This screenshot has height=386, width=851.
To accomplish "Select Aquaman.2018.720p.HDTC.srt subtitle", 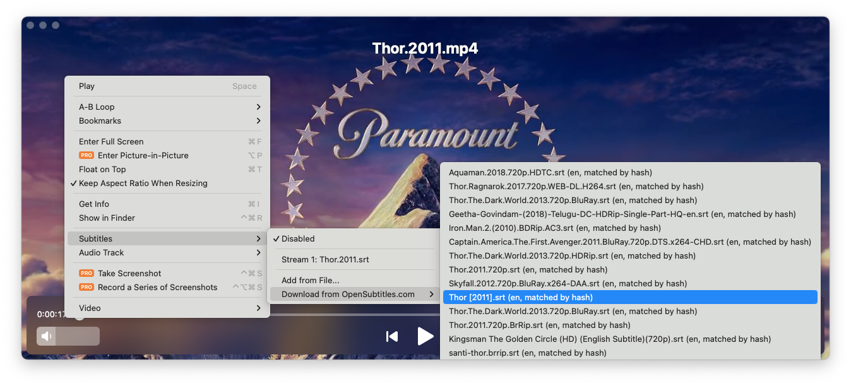I will click(630, 172).
